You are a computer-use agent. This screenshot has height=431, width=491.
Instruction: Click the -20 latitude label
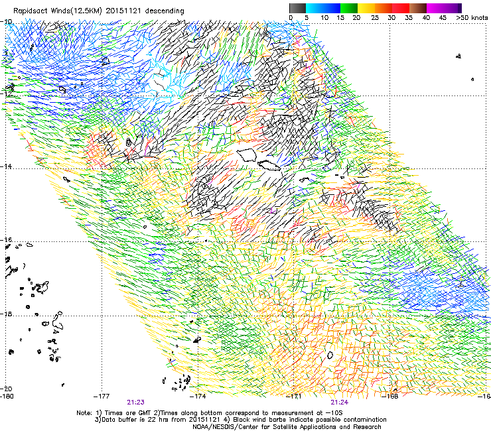(x=7, y=389)
